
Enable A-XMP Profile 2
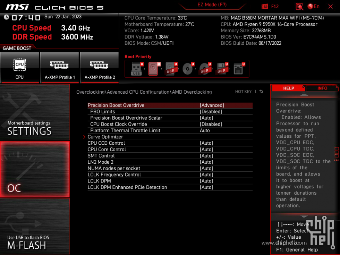click(x=100, y=67)
